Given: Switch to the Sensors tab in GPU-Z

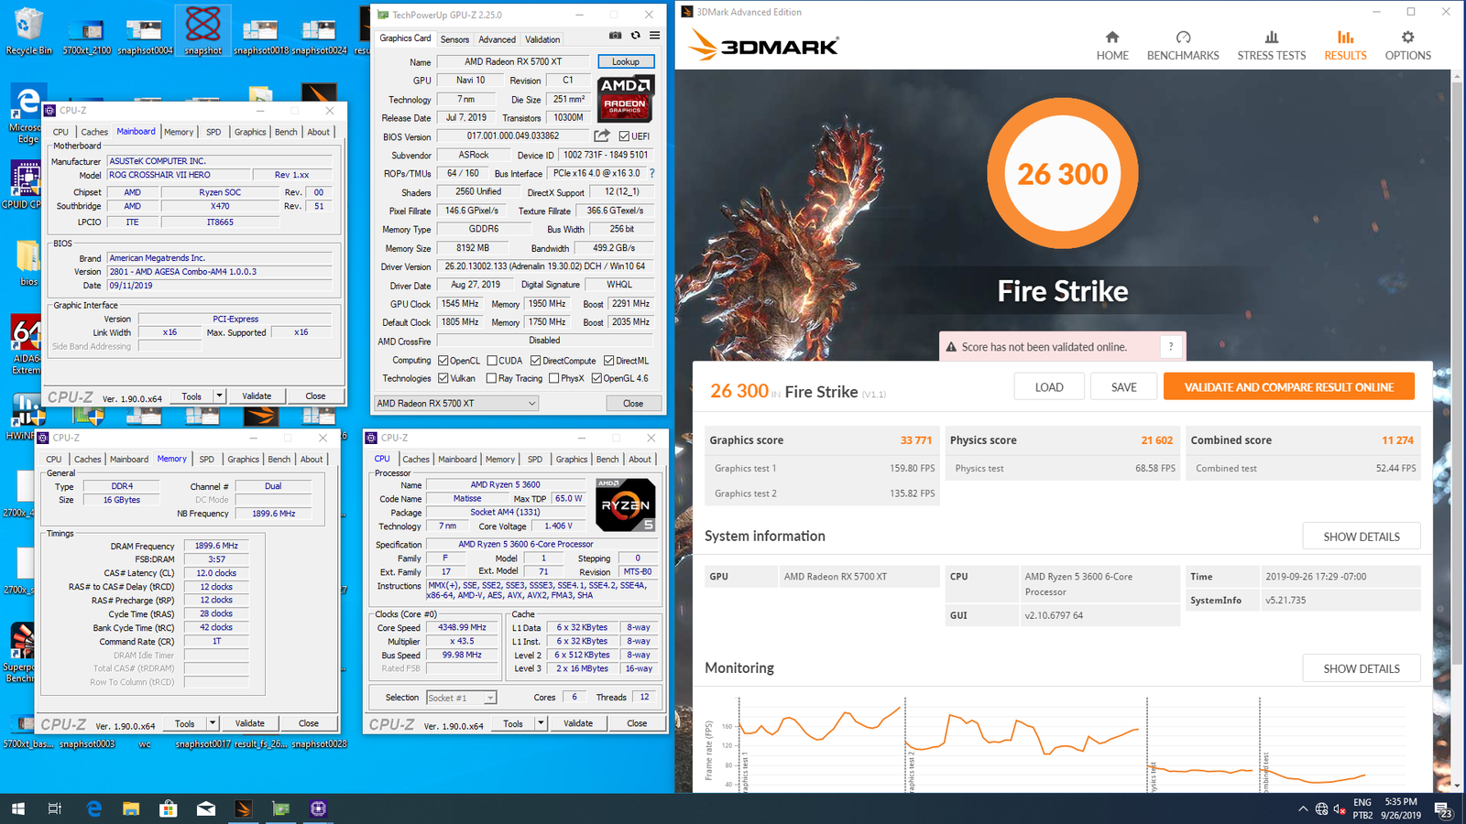Looking at the screenshot, I should click(454, 39).
